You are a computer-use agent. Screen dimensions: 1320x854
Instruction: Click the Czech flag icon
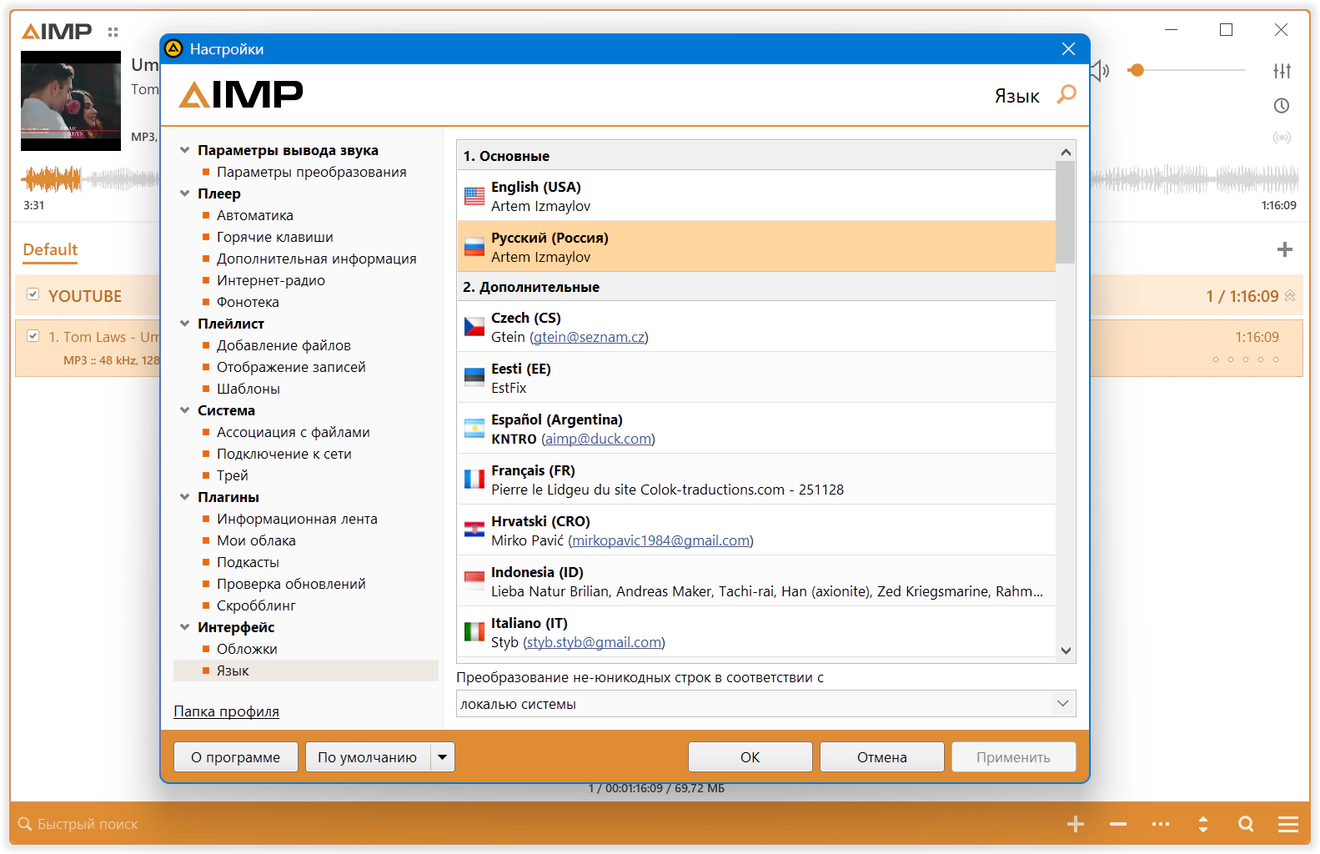(x=474, y=327)
